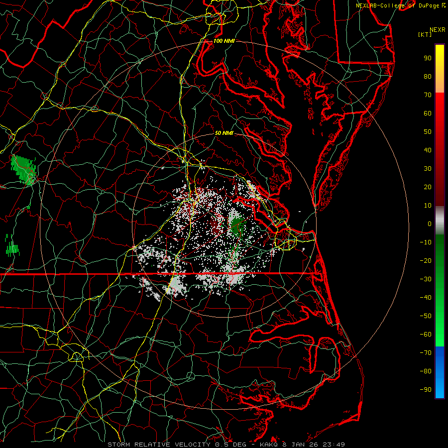Click the positive 70 knots scale label
The image size is (448, 448).
tap(428, 95)
